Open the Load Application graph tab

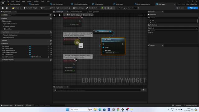click(x=94, y=12)
